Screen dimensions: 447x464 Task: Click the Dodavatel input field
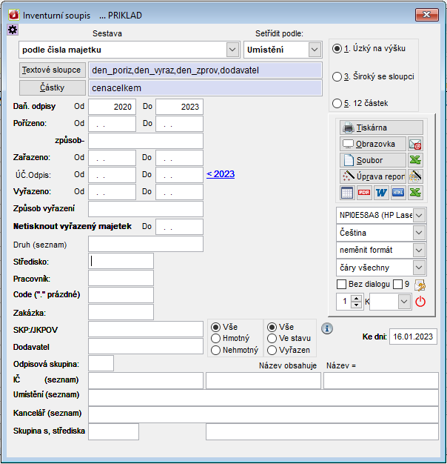146,346
